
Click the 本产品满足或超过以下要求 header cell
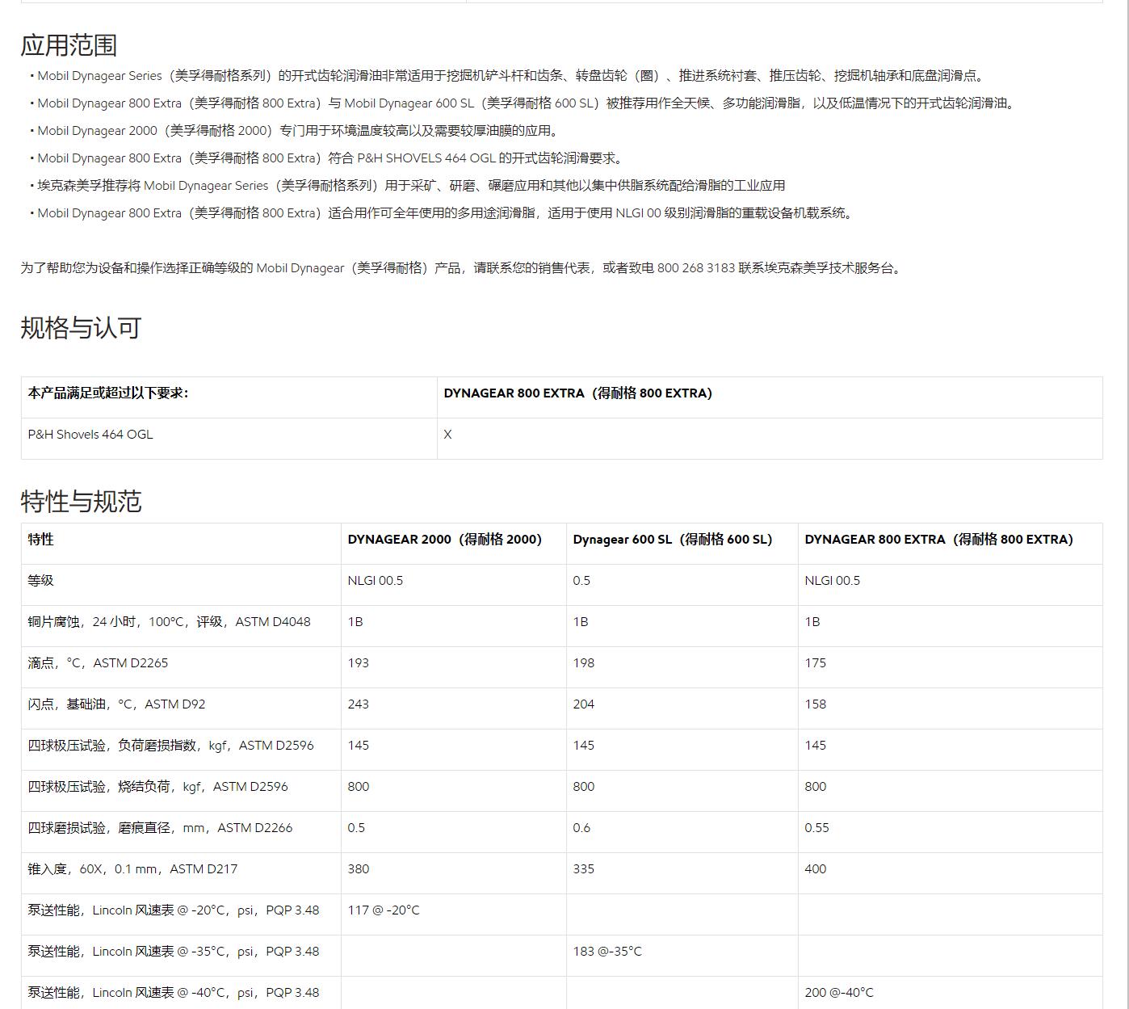[x=229, y=397]
